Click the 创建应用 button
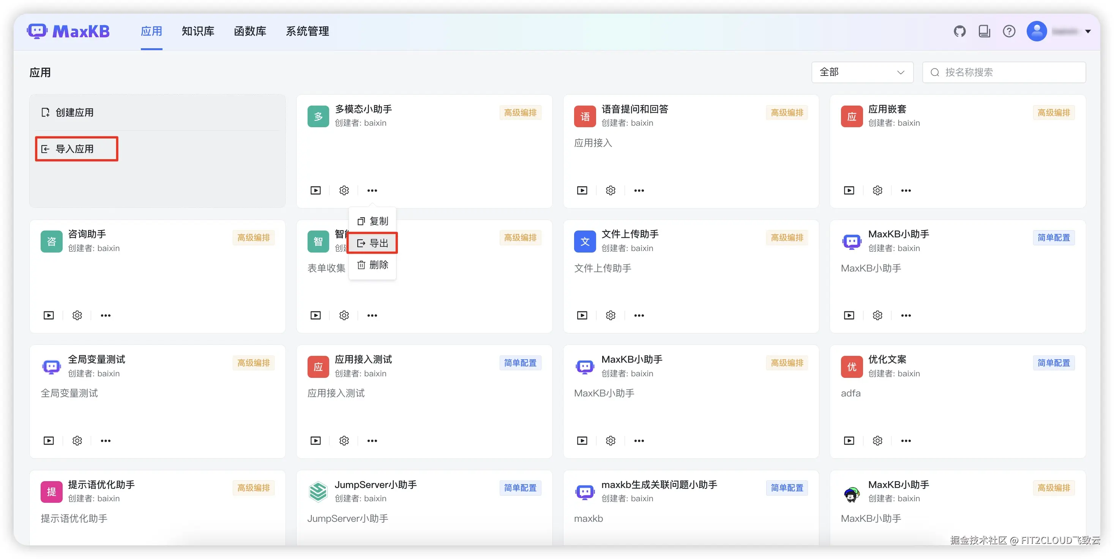The height and width of the screenshot is (559, 1114). 74,112
